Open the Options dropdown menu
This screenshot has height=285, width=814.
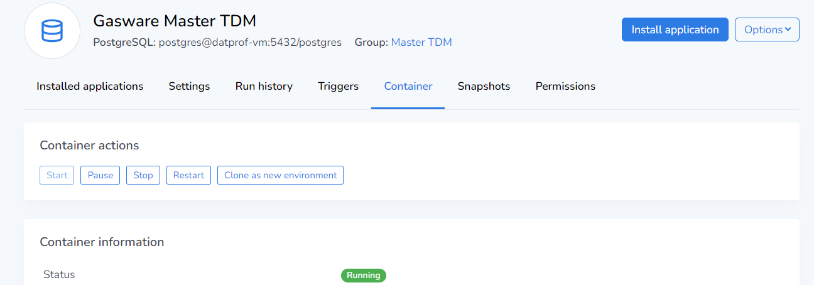tap(766, 30)
